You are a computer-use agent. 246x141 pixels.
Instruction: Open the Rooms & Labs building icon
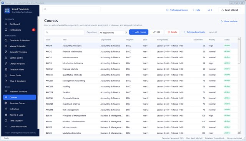6,115
